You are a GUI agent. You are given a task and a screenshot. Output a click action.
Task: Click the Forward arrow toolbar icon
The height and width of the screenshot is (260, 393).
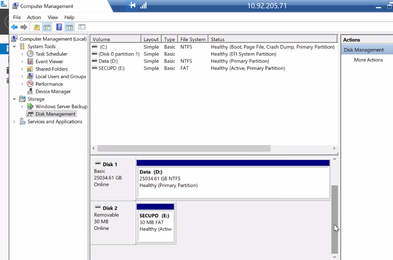(x=24, y=27)
